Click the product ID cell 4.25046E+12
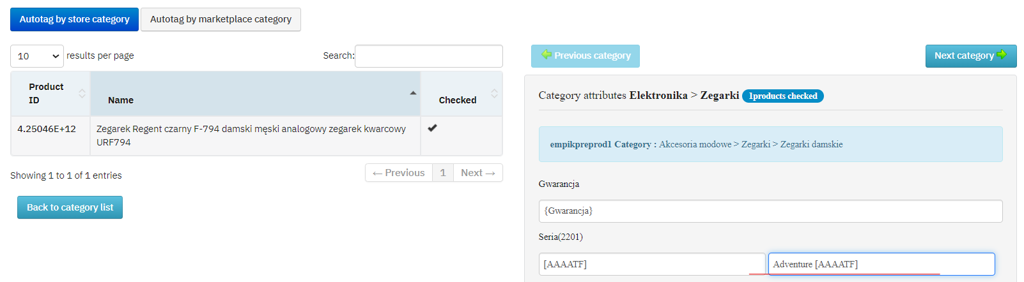 [47, 129]
